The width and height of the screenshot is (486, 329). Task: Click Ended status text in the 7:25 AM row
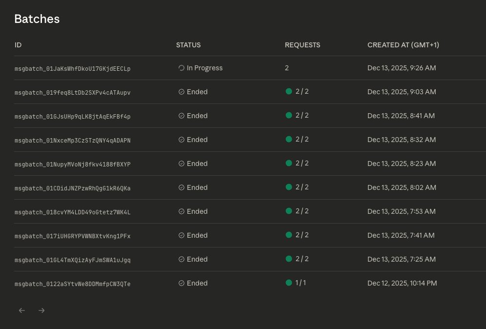click(197, 259)
